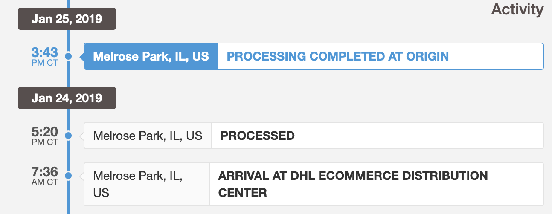
Task: Click the Jan 24, 2019 date badge
Action: tap(67, 98)
